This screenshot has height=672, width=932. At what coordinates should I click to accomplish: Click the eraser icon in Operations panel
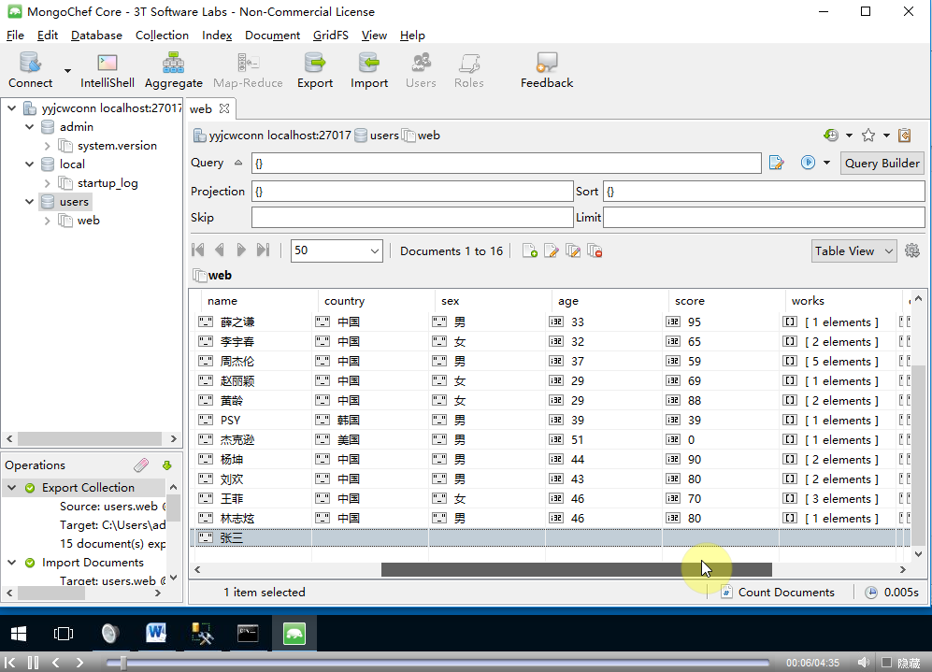(x=141, y=465)
